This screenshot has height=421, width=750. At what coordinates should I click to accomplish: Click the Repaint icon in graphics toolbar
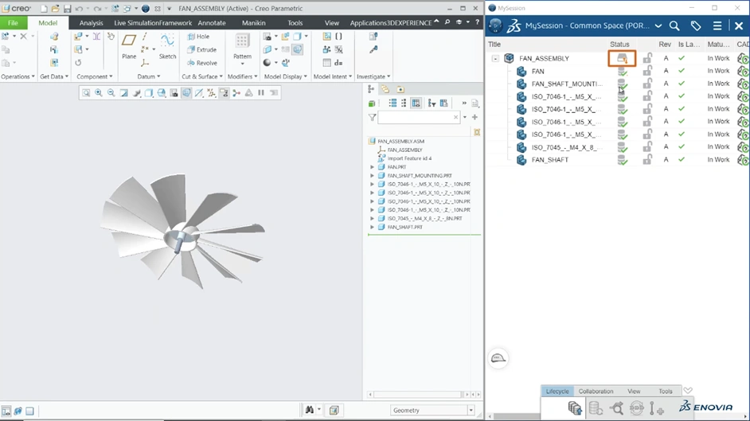coord(124,92)
